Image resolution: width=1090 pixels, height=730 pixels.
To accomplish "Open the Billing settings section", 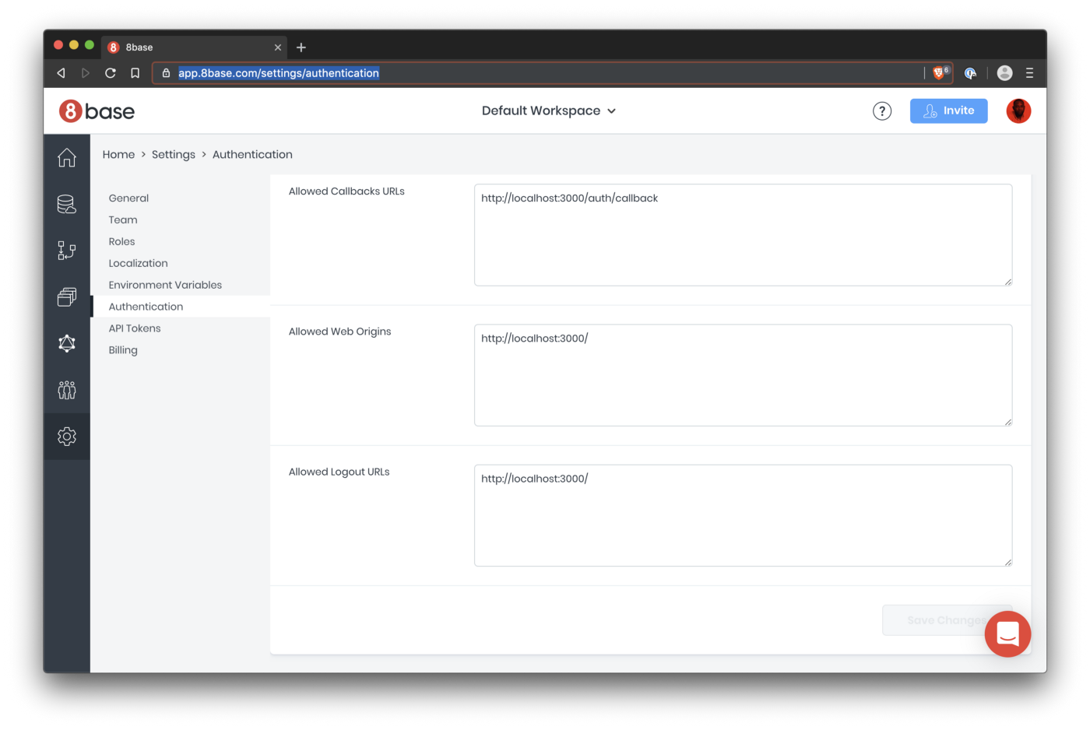I will [x=123, y=349].
